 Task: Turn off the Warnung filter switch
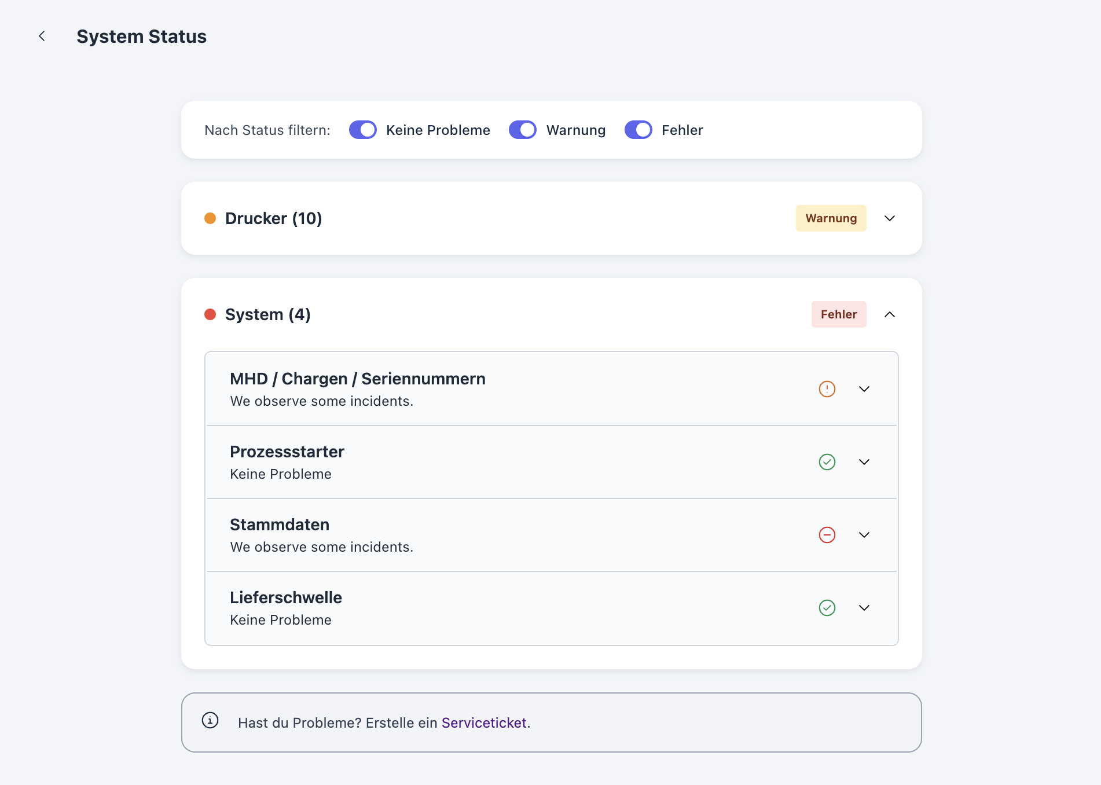522,130
